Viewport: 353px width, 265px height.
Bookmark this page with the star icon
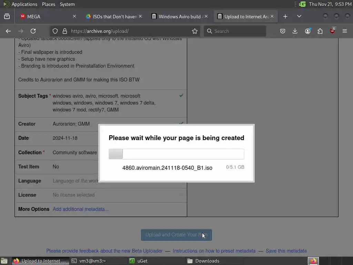point(195,31)
